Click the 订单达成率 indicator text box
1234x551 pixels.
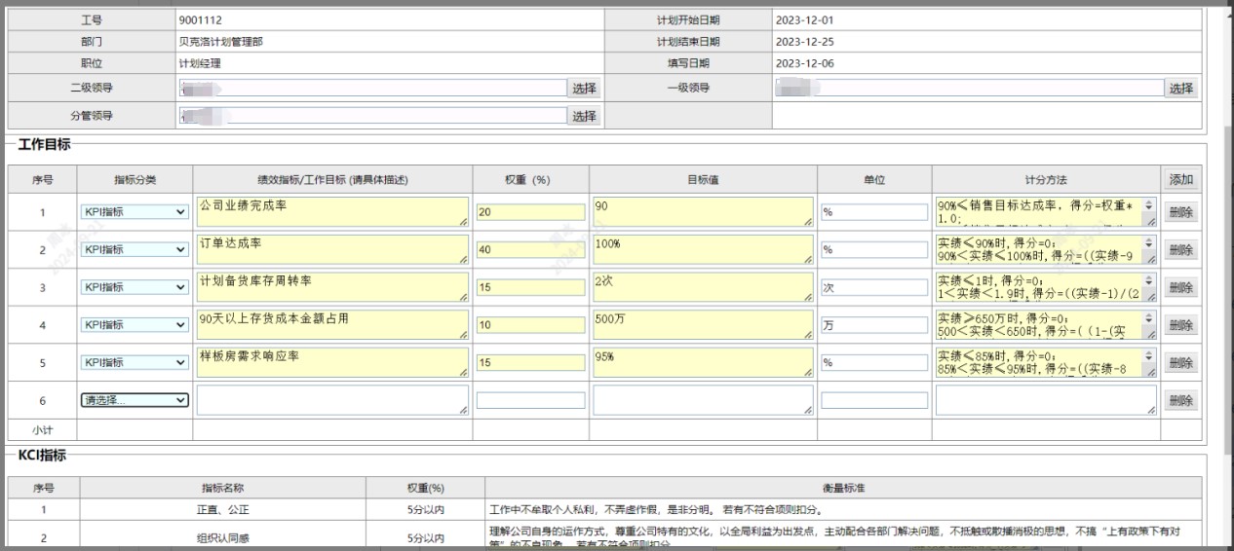331,249
